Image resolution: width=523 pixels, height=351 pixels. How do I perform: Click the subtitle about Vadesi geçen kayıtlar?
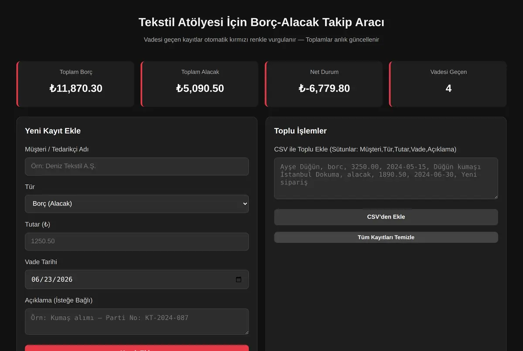(261, 40)
